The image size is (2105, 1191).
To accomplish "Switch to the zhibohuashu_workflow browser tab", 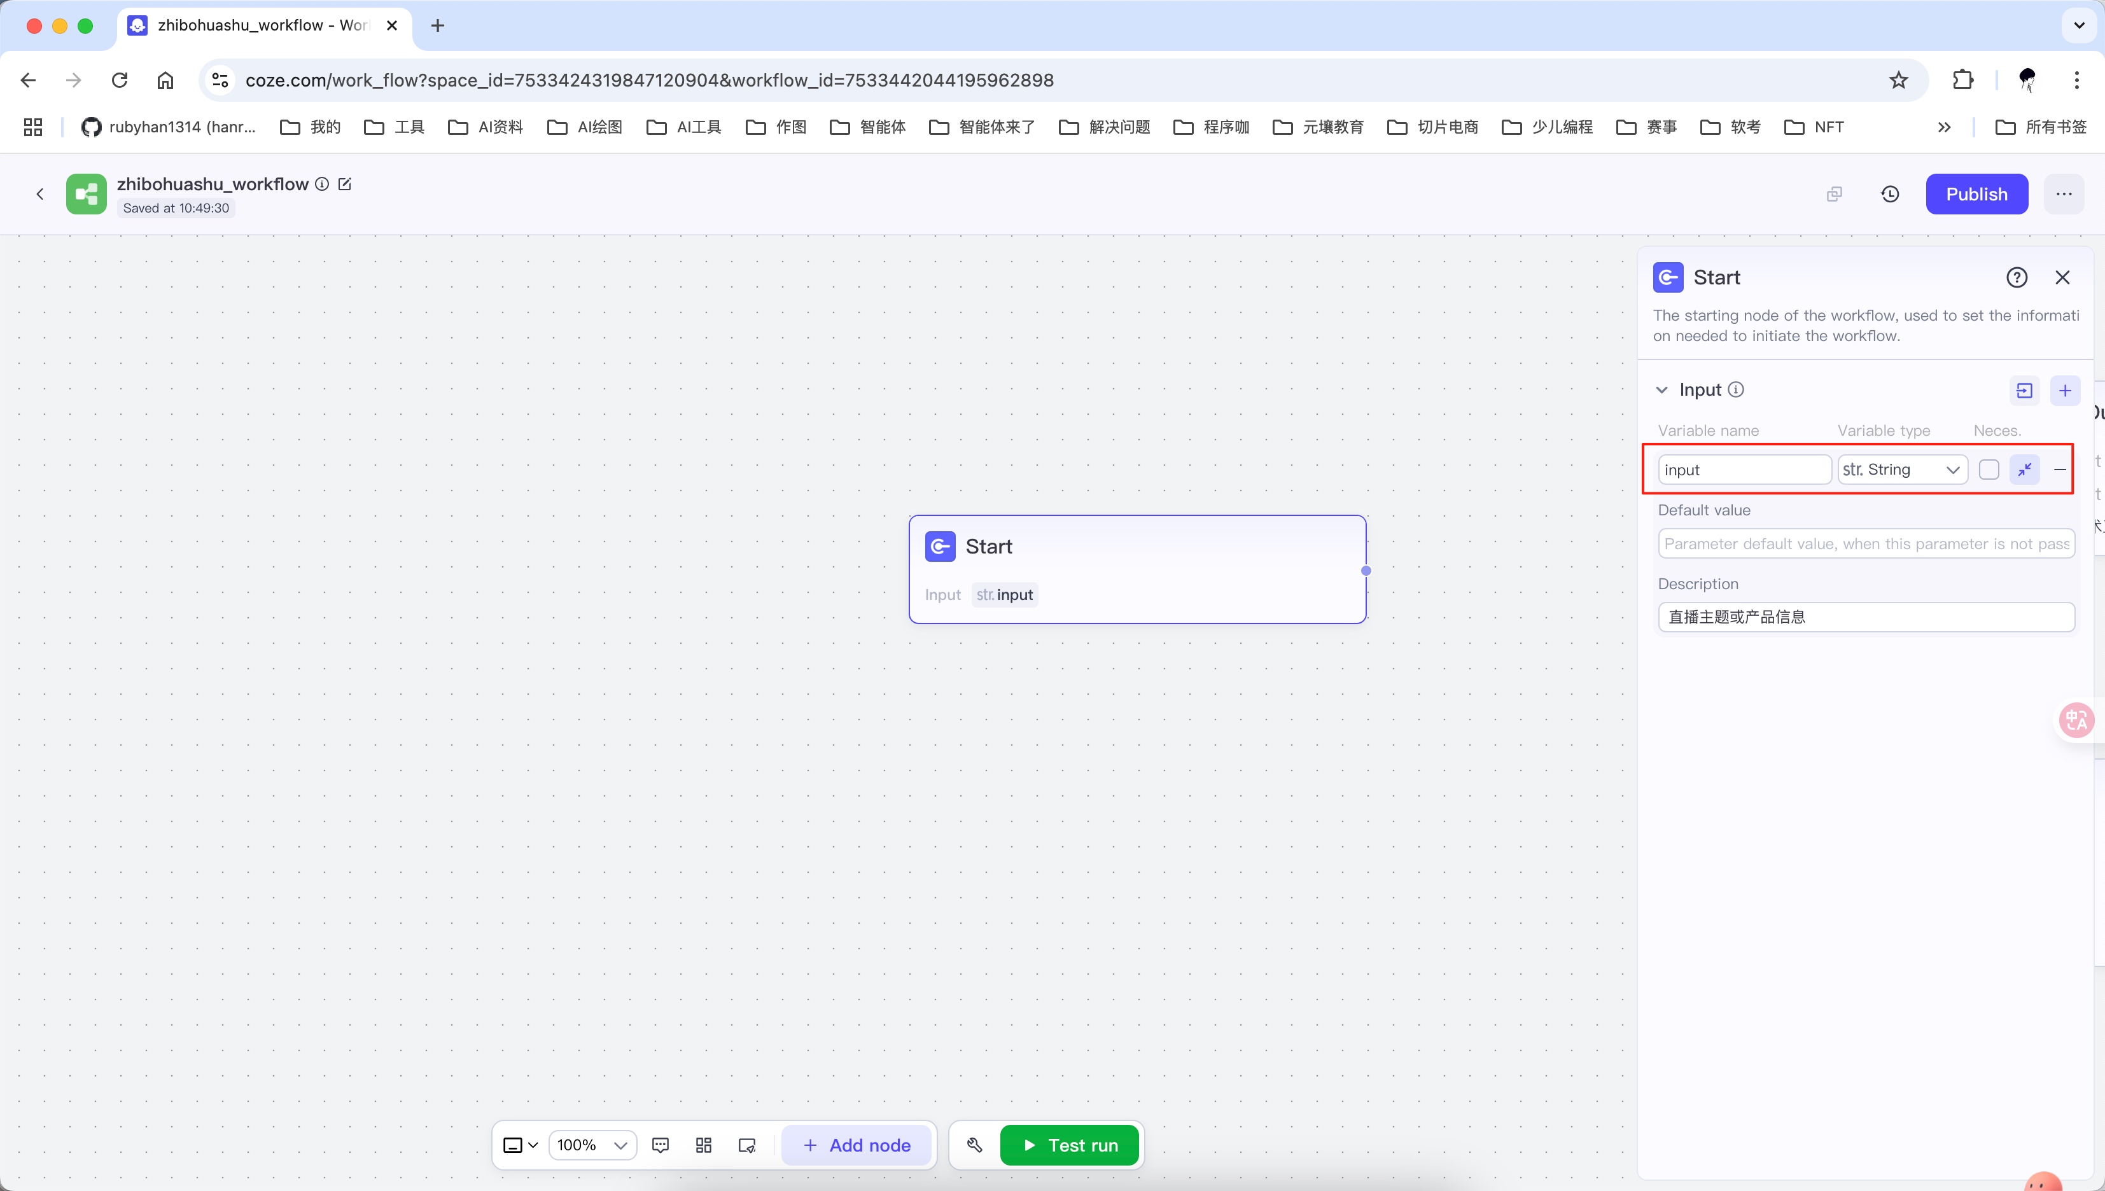I will (262, 25).
